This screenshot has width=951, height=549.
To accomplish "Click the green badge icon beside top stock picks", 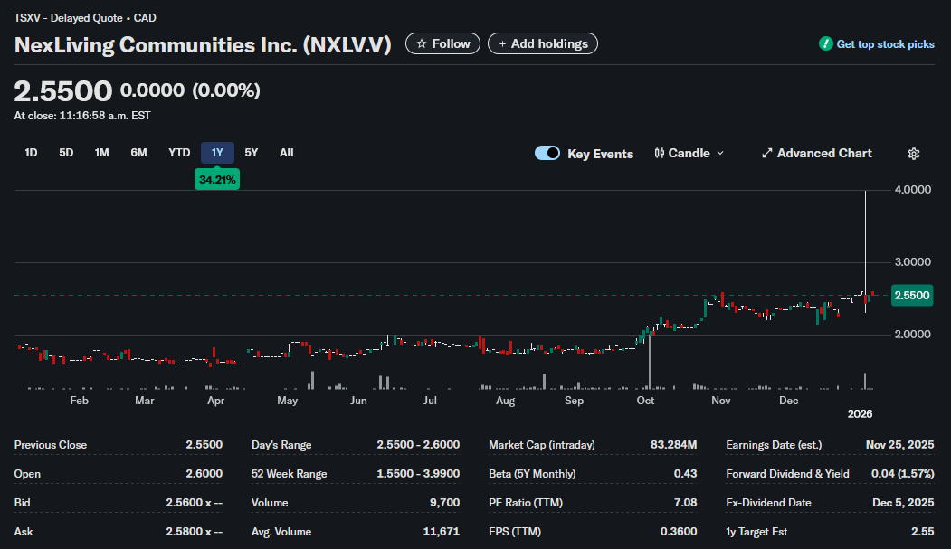I will click(825, 43).
